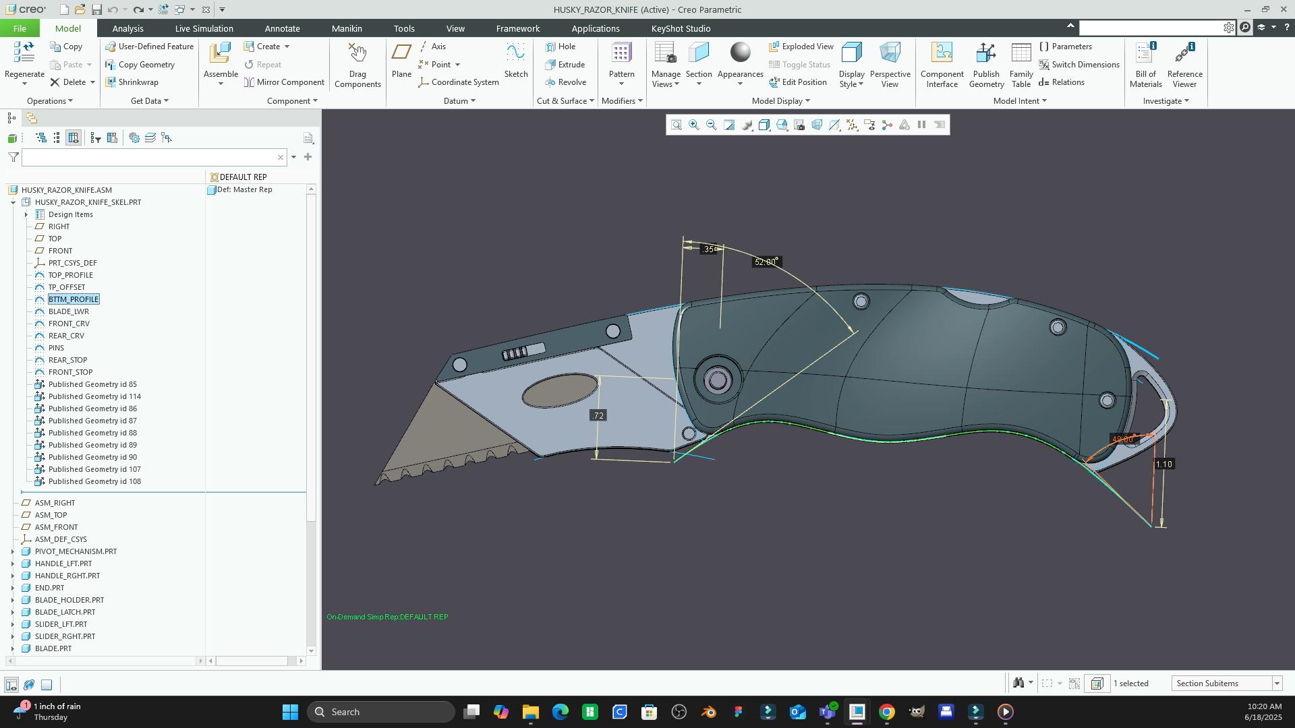Click the Repaint icon in graphics toolbar
The width and height of the screenshot is (1295, 728).
729,125
